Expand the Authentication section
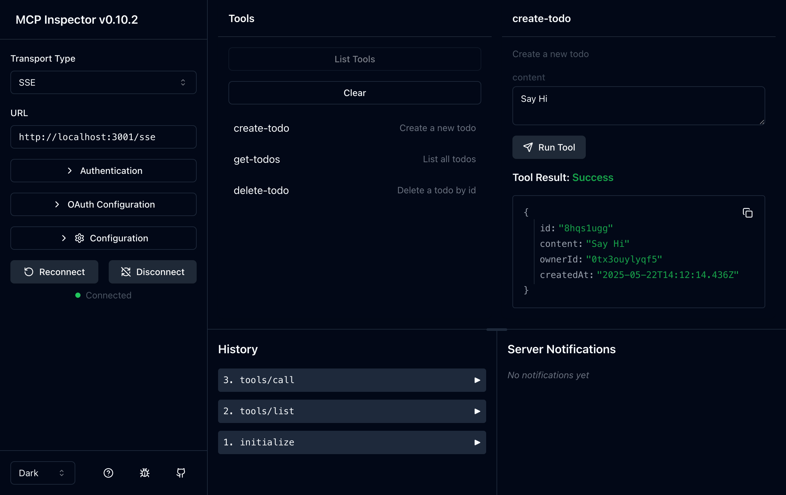 103,170
